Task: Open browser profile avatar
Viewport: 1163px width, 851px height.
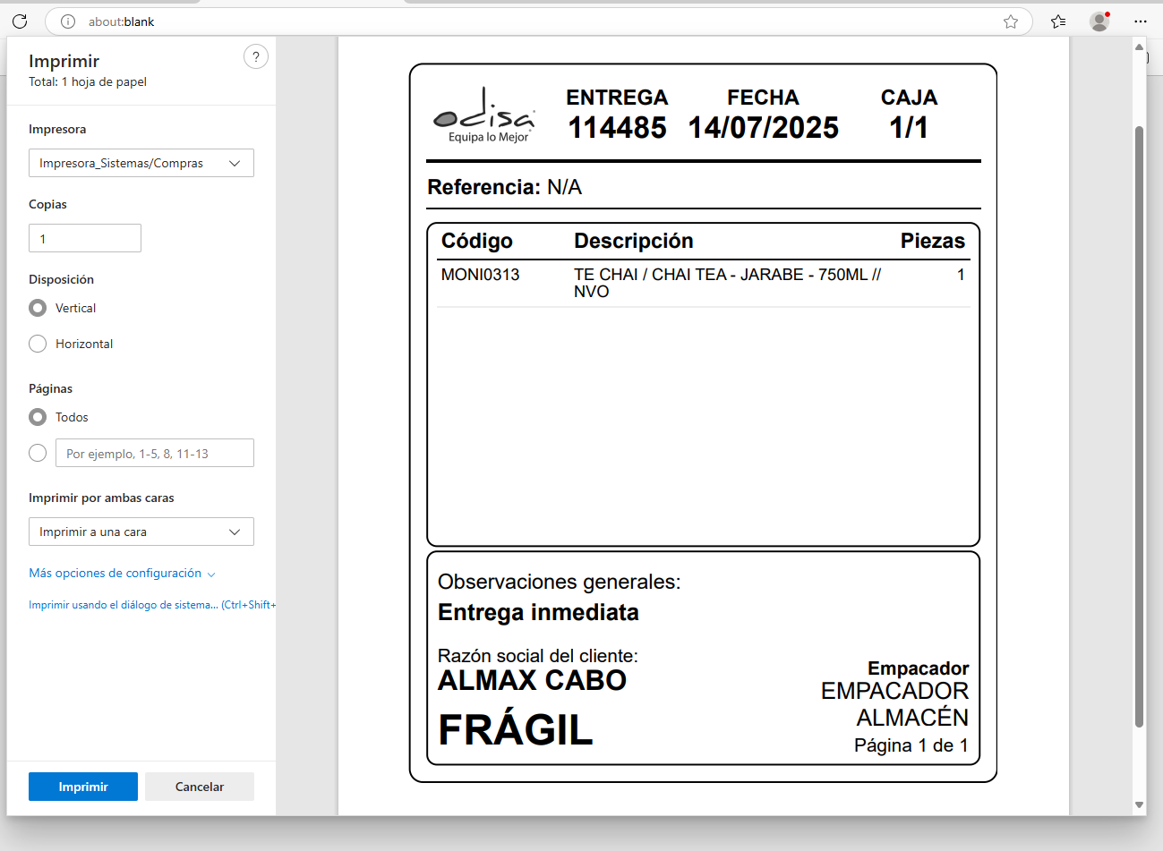Action: [1099, 21]
